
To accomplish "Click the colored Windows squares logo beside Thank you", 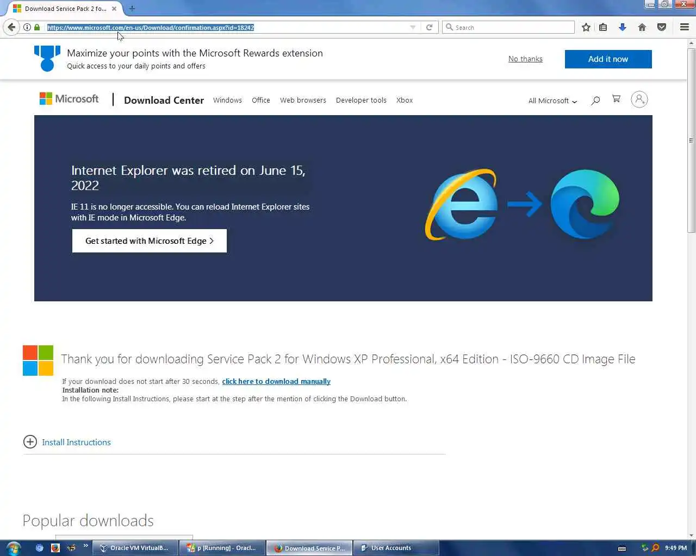I will click(x=38, y=361).
